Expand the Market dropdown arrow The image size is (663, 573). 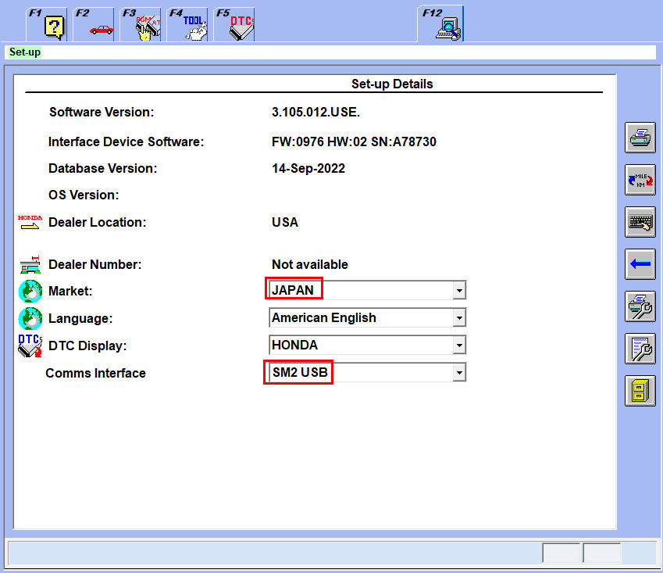pos(458,291)
